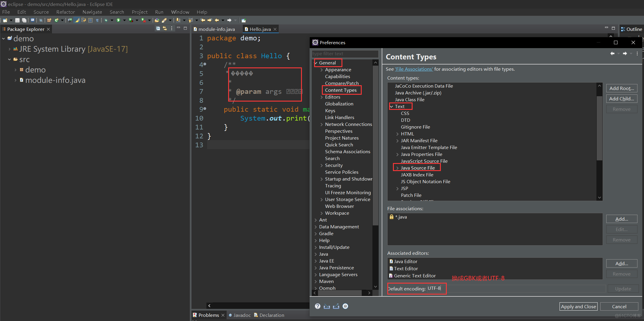Collapse the General preferences node
Viewport: 644px width, 321px height.
point(316,63)
